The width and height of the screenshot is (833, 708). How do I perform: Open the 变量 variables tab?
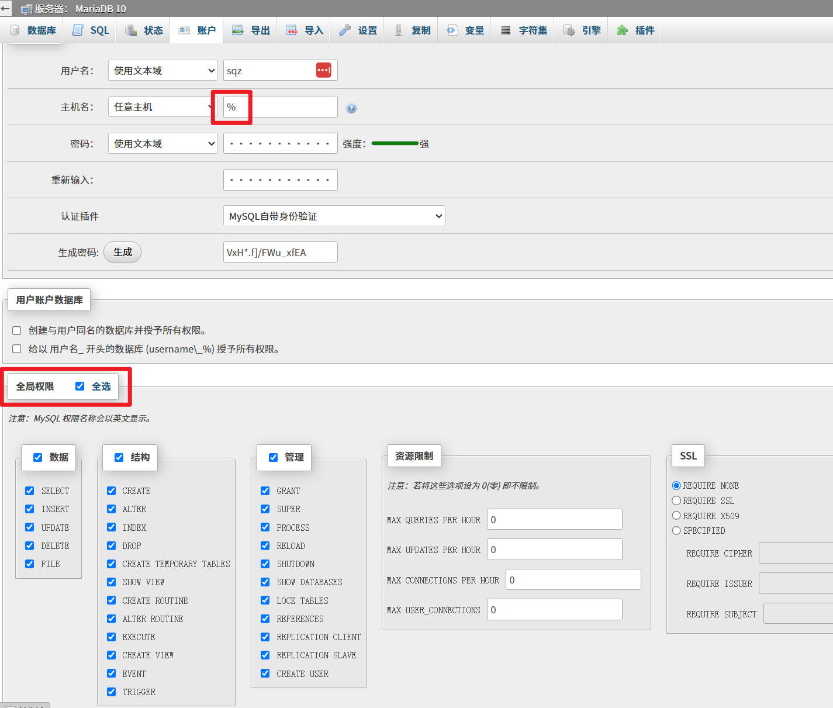pyautogui.click(x=466, y=30)
